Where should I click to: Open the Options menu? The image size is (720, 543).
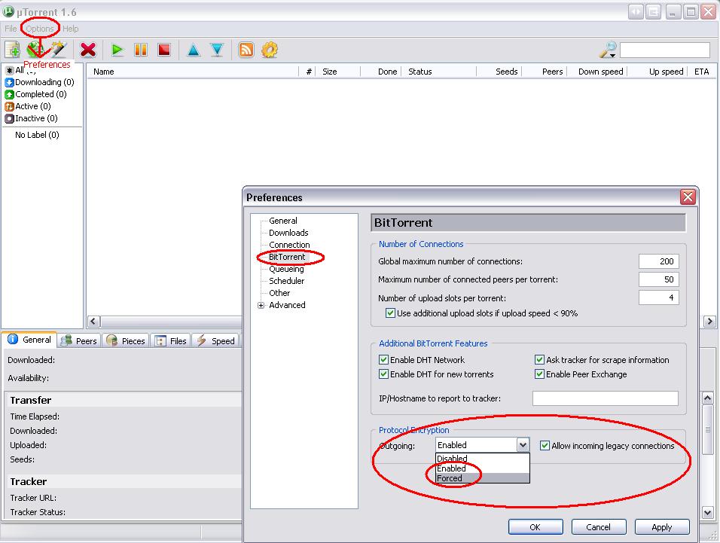pos(40,29)
